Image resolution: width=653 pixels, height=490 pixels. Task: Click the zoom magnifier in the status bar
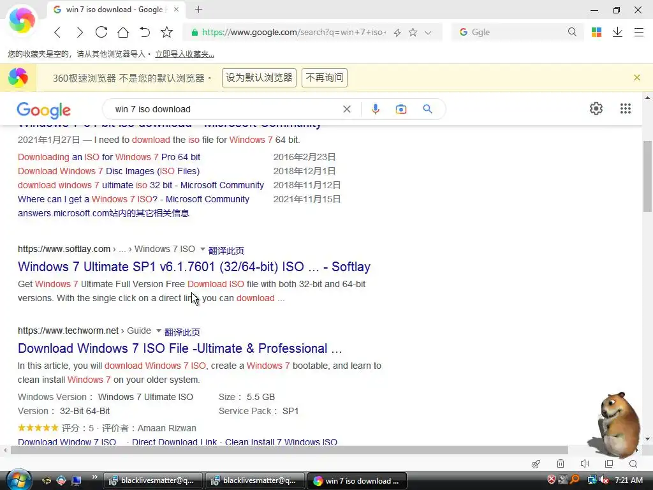[633, 464]
